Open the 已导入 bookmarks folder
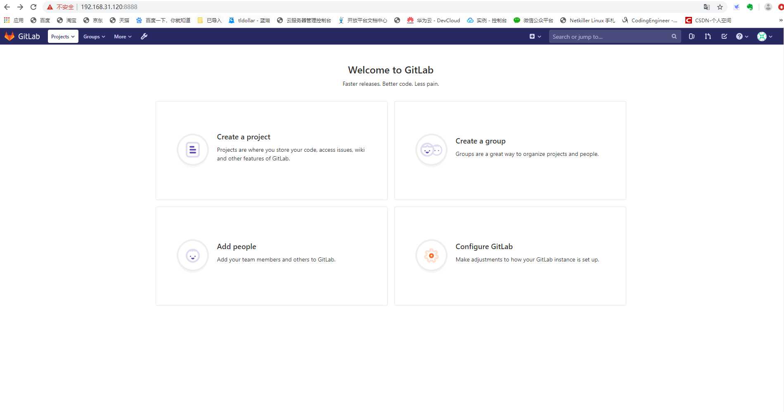Image resolution: width=784 pixels, height=412 pixels. [x=210, y=20]
